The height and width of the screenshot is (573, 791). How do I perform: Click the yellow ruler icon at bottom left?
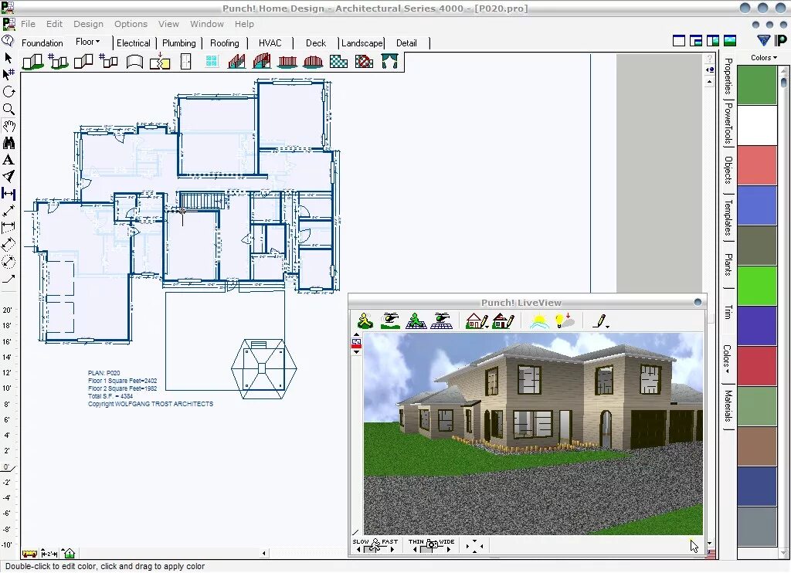pyautogui.click(x=29, y=554)
